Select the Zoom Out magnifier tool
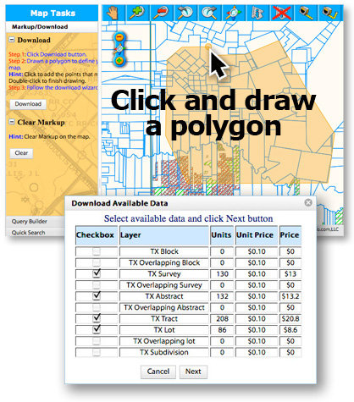 click(162, 13)
